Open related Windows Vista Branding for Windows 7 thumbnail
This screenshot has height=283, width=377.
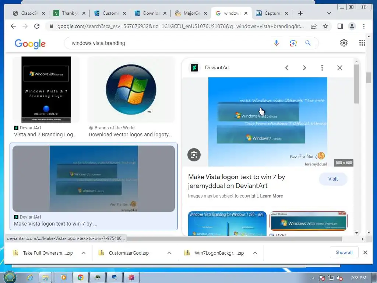click(227, 223)
